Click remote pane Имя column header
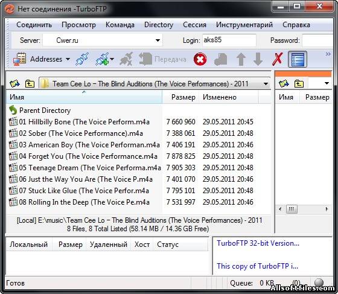Screen dimensions: 338x294 (287, 97)
